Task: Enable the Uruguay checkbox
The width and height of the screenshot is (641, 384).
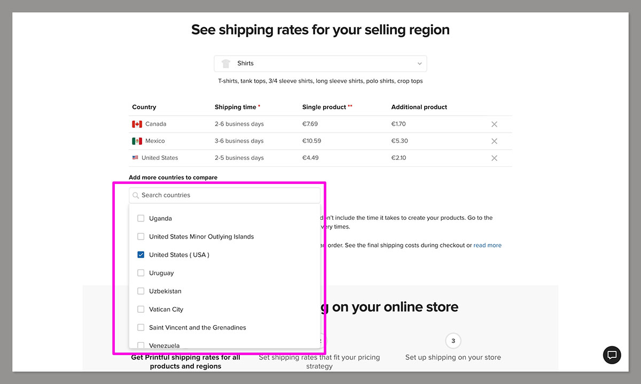Action: pos(140,273)
